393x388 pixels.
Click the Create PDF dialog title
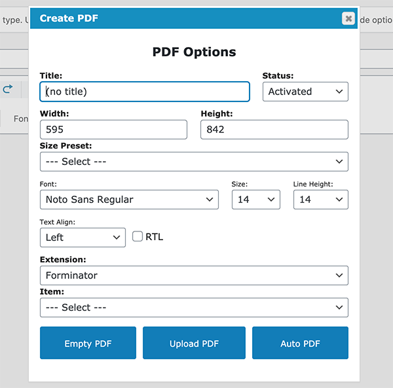69,18
